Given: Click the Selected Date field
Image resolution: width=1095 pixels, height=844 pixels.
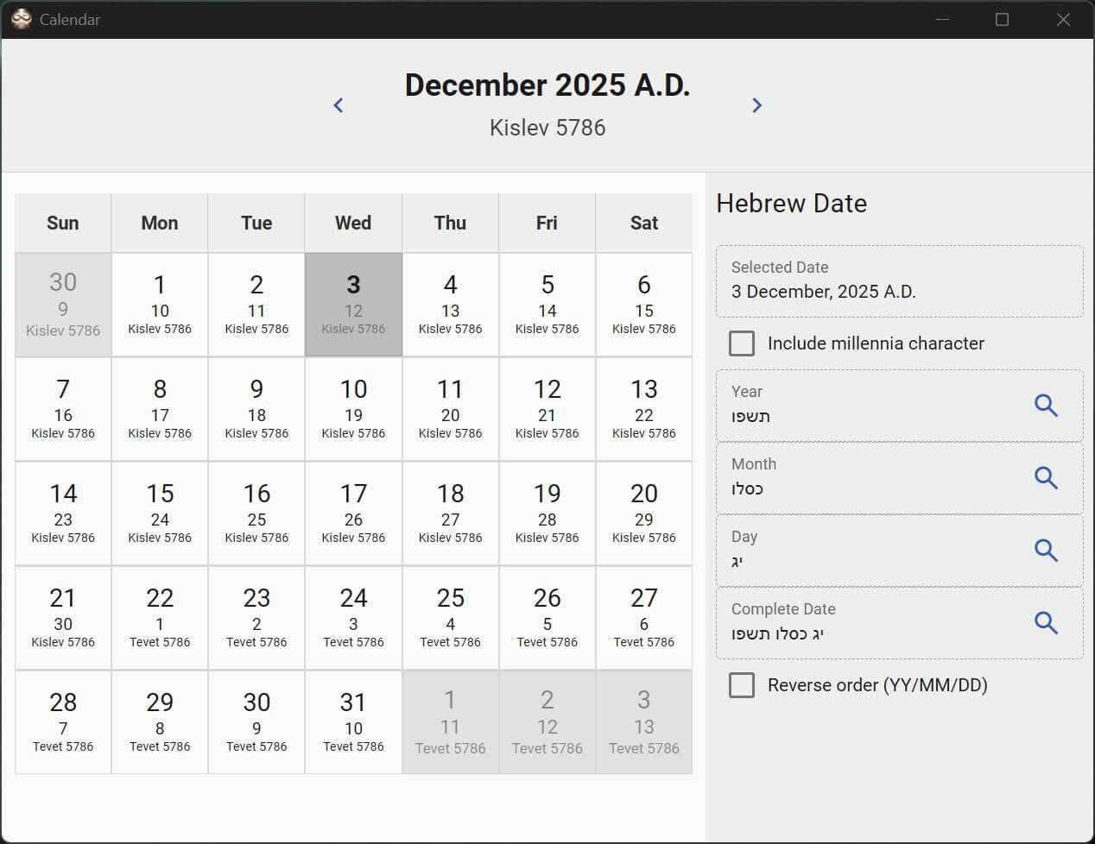Looking at the screenshot, I should [x=898, y=281].
